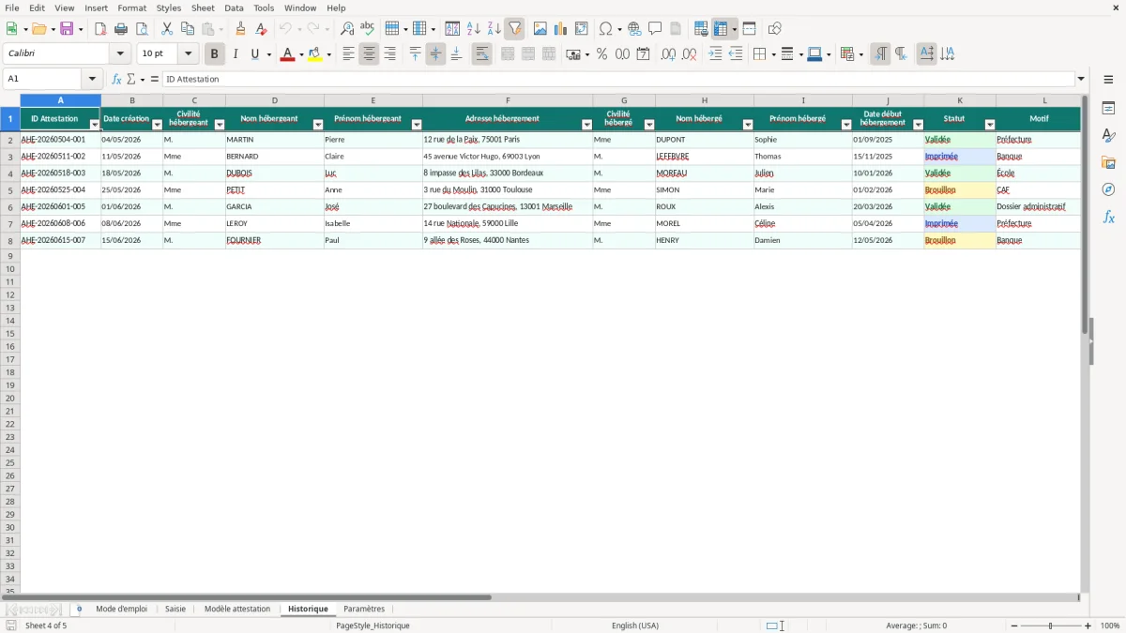Screen dimensions: 1126x633
Task: Open Function Wizard beside Name Box
Action: click(x=116, y=79)
